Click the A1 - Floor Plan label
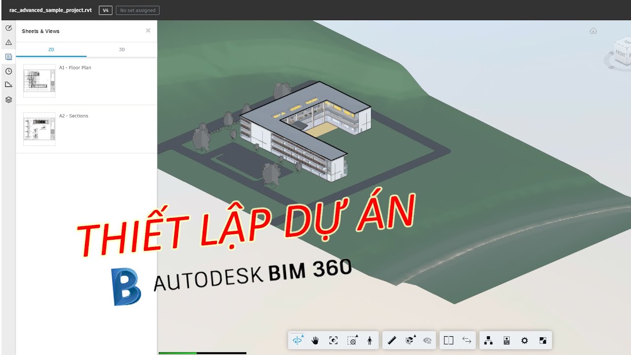This screenshot has width=631, height=355. click(75, 68)
